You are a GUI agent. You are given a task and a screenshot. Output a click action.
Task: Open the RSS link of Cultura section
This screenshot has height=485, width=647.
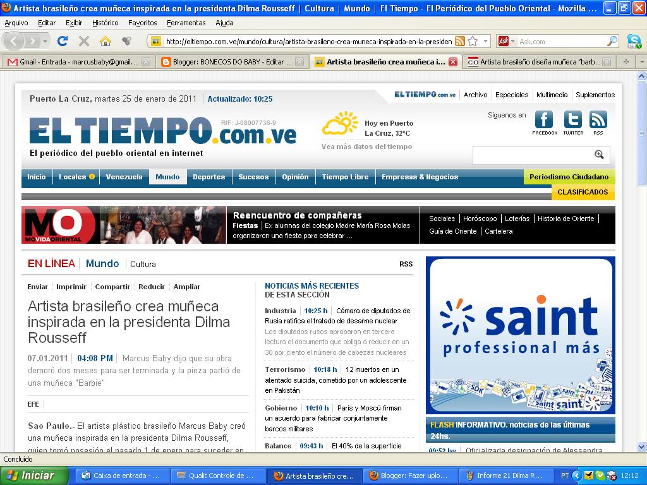click(406, 264)
